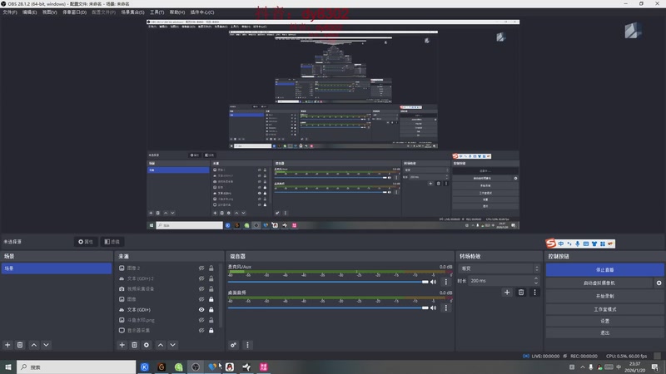
Task: Move scene up using the 场景 panel up arrow
Action: pyautogui.click(x=34, y=345)
